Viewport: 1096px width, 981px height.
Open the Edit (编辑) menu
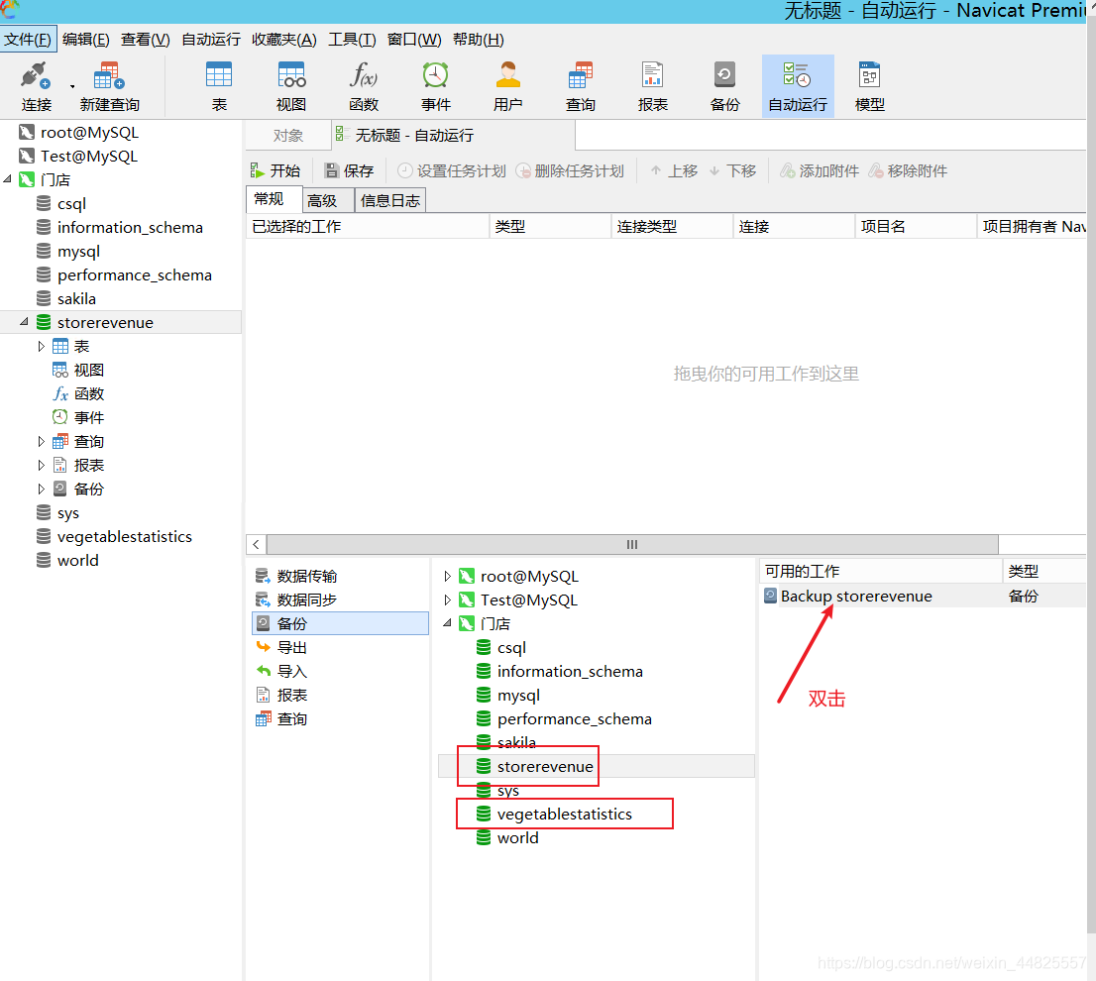(85, 39)
